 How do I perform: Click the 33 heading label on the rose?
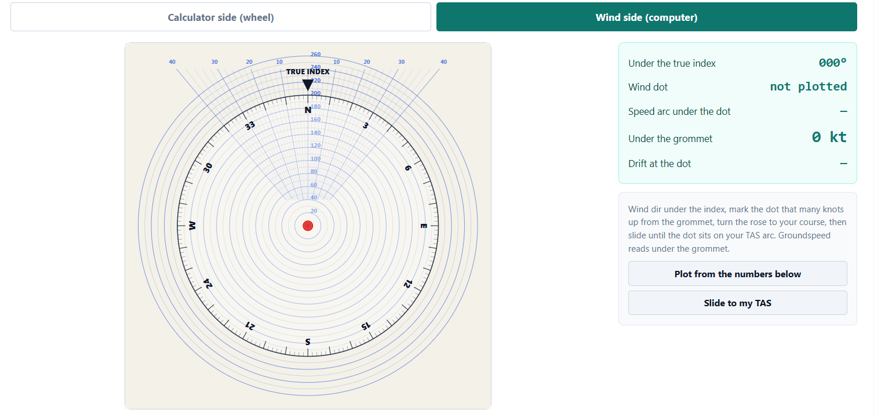click(x=250, y=125)
